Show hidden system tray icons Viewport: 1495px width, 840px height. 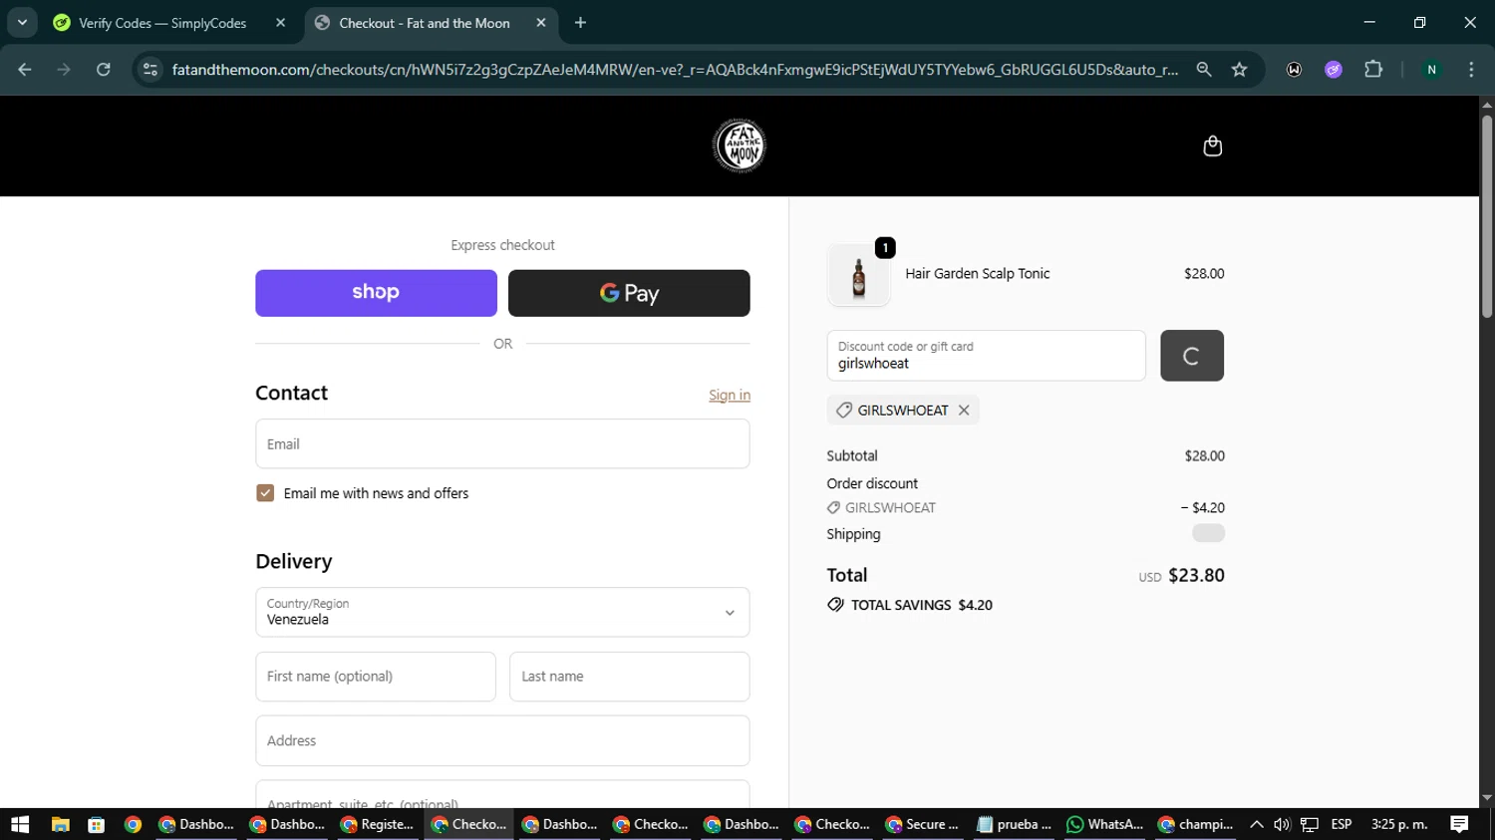(1256, 824)
